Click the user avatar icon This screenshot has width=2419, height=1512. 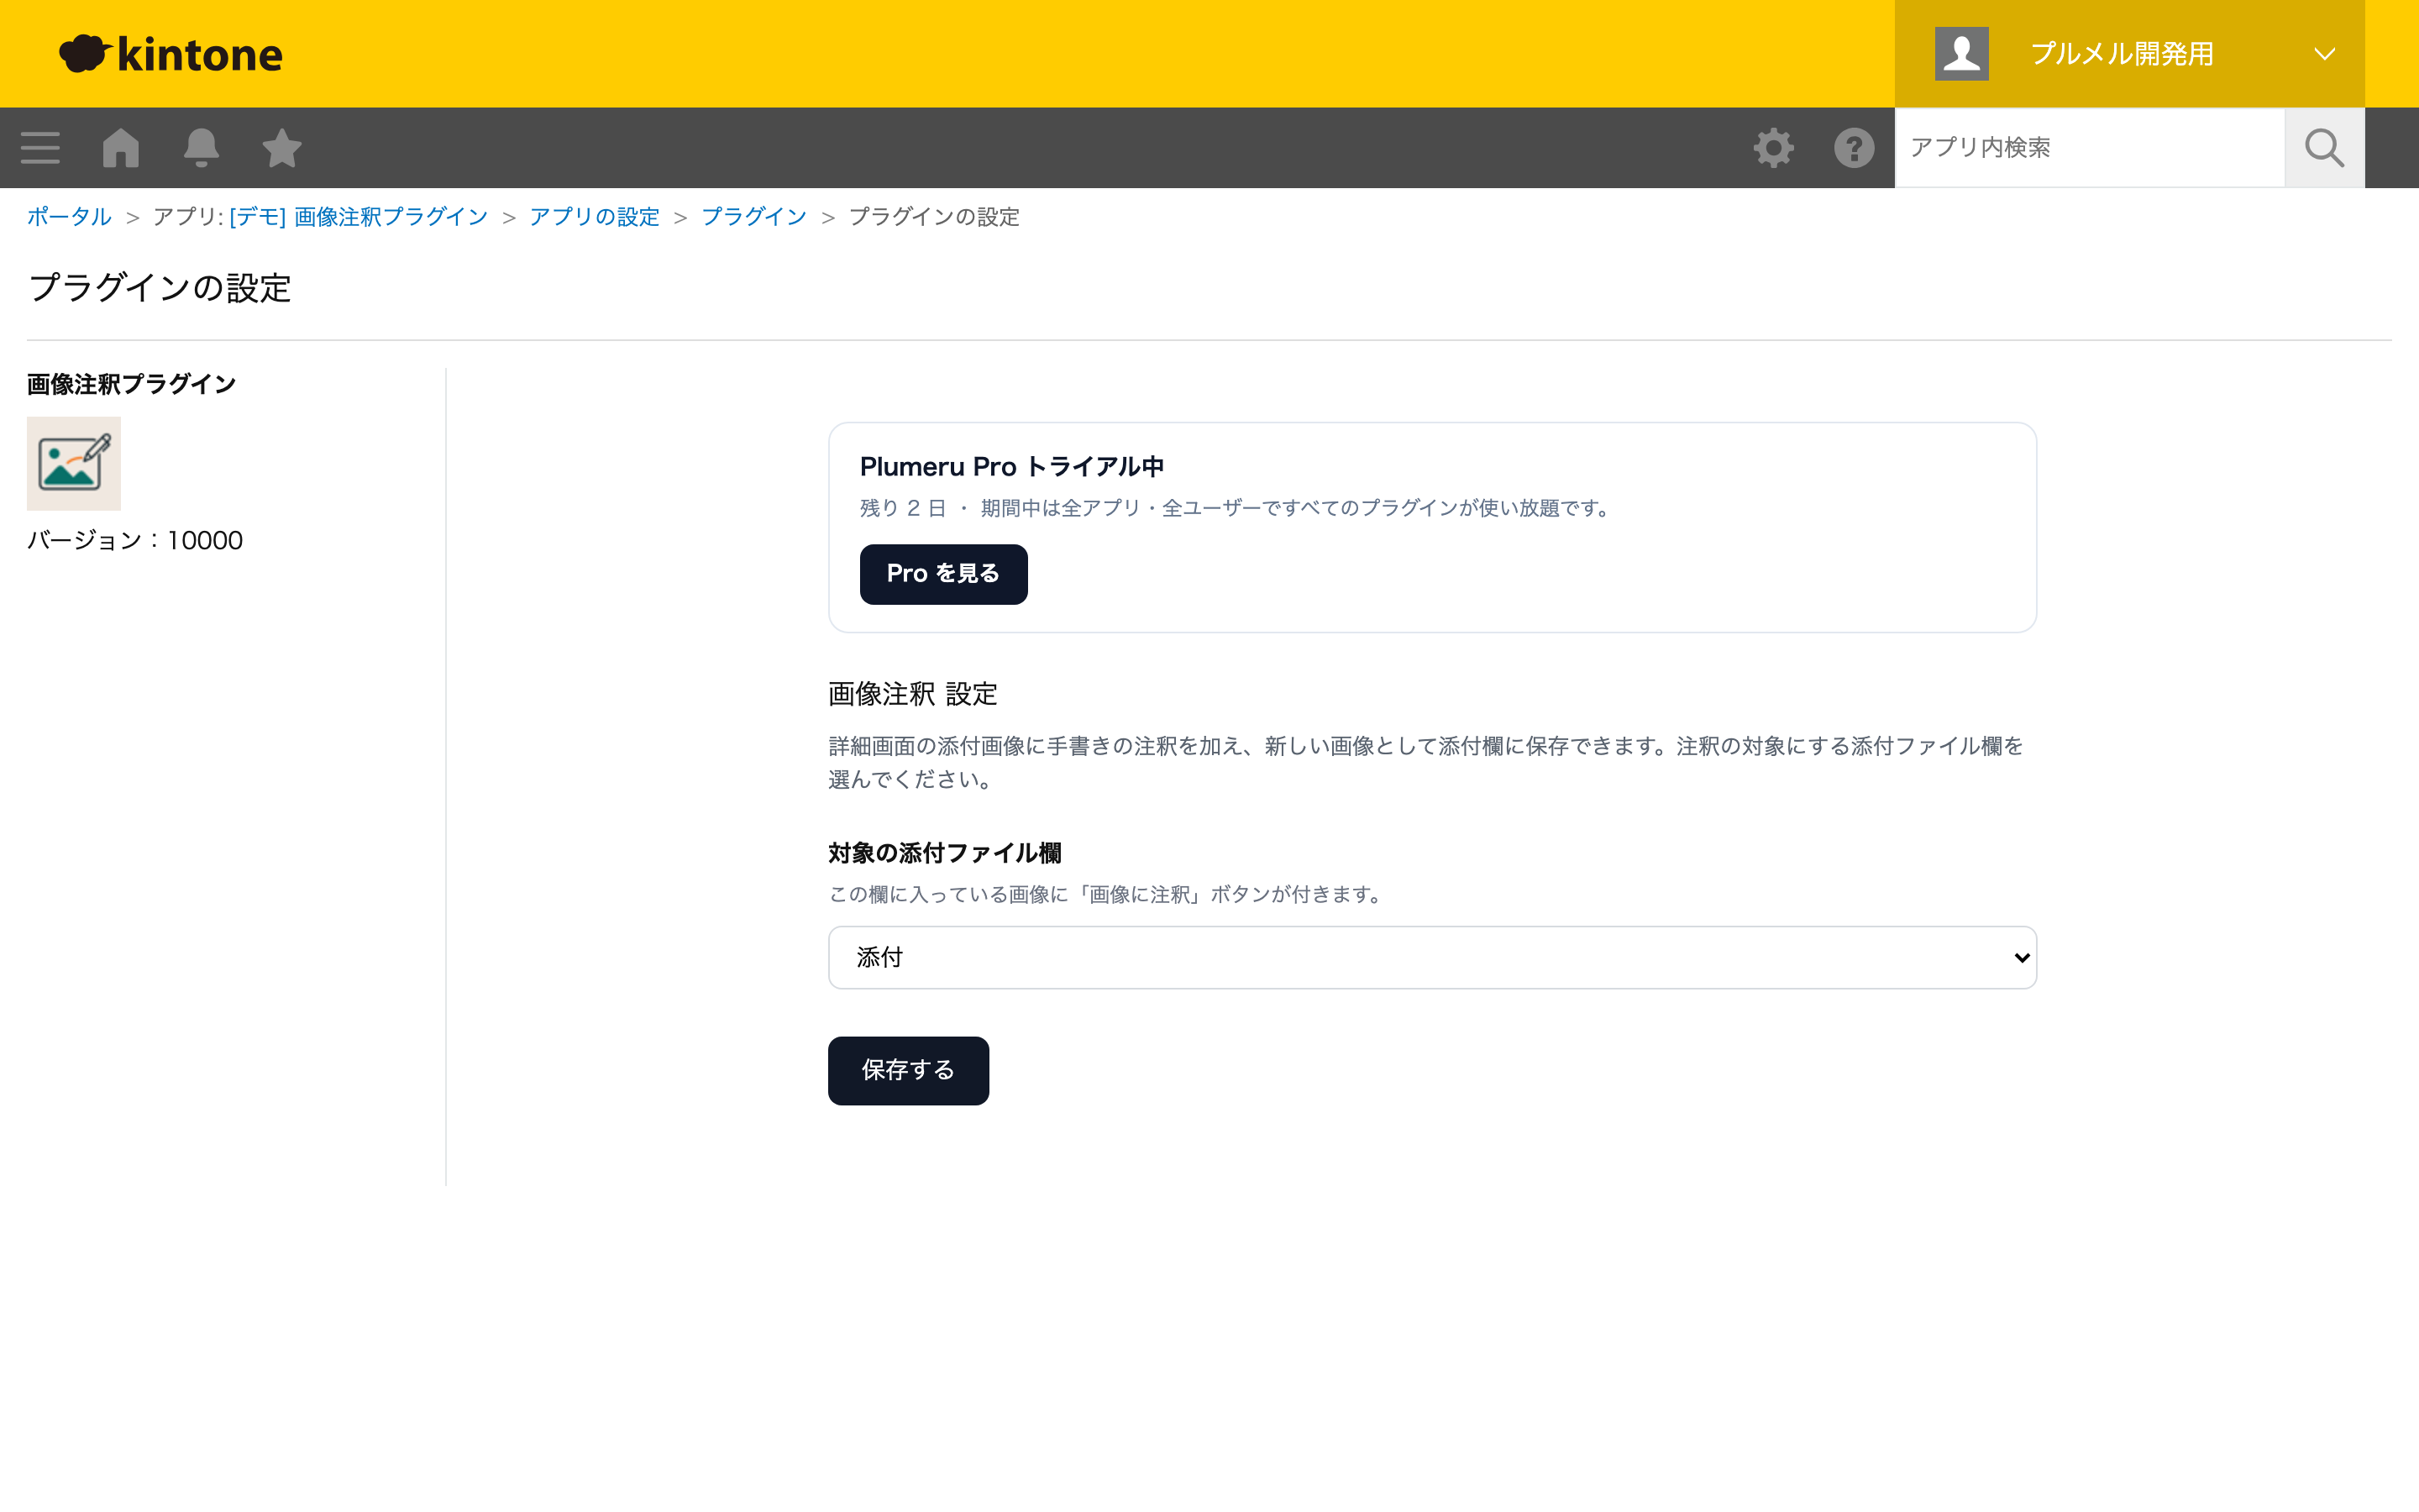tap(1961, 54)
